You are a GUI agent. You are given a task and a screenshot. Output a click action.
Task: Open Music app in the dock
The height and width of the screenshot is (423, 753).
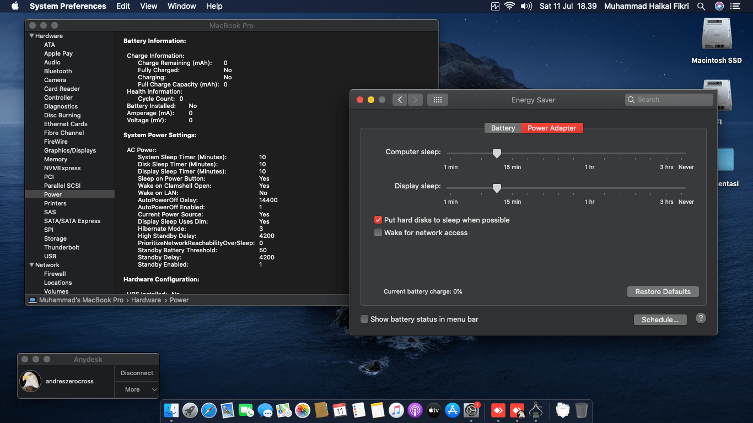tap(396, 410)
